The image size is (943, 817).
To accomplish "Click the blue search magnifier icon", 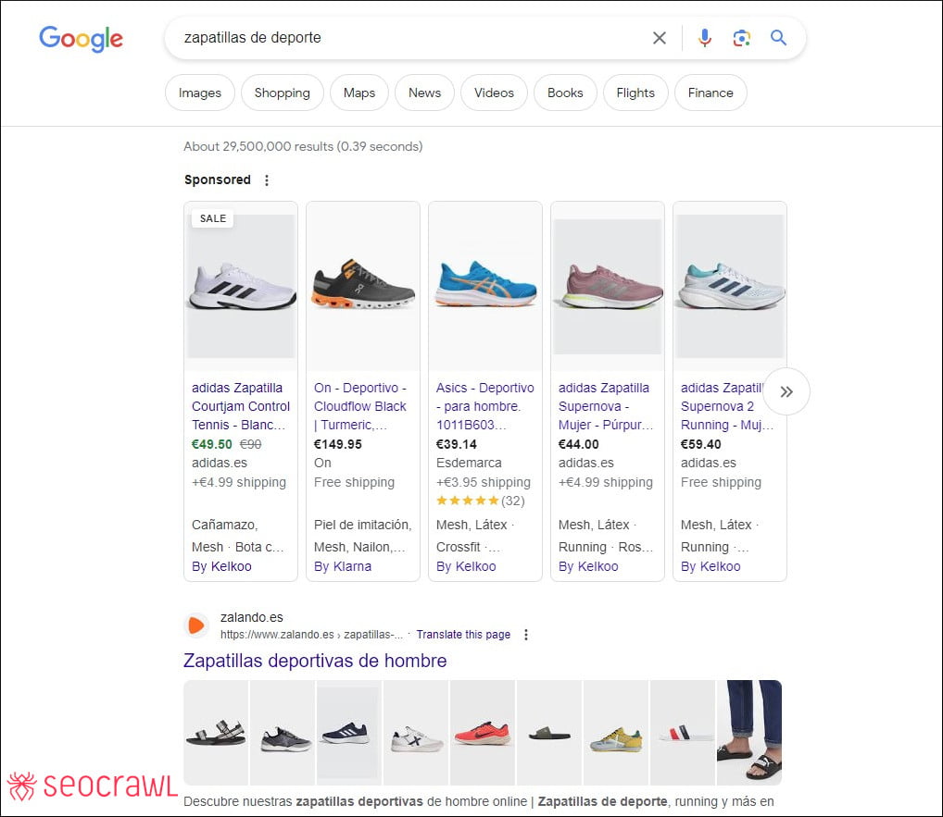I will point(778,38).
